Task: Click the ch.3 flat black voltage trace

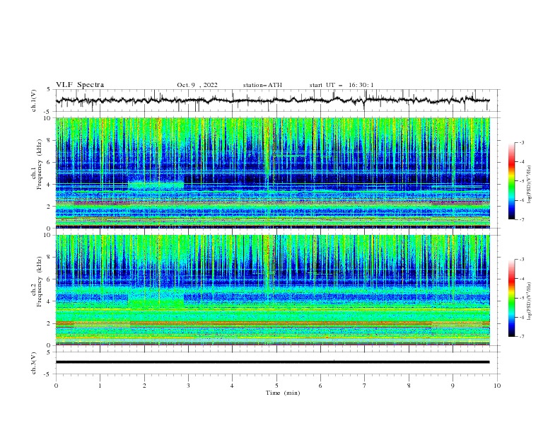Action: click(x=272, y=362)
